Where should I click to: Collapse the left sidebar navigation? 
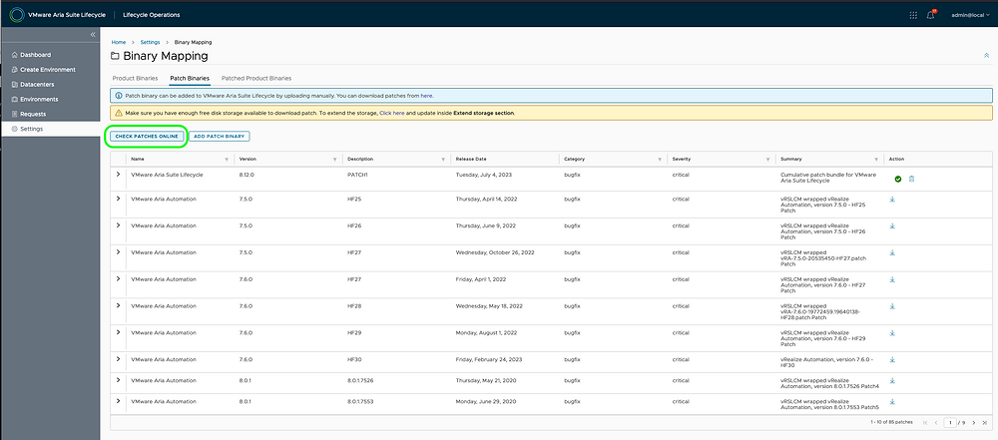tap(92, 34)
